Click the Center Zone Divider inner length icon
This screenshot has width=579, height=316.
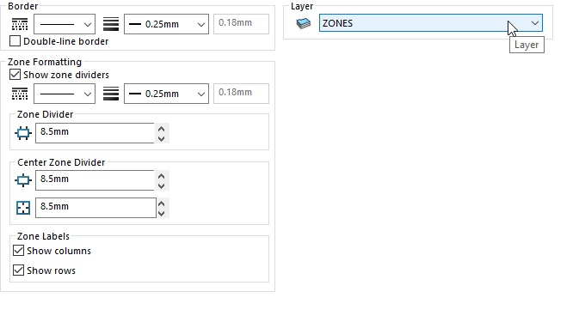coord(23,208)
